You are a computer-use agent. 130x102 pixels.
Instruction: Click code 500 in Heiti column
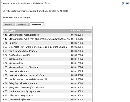click(5, 59)
